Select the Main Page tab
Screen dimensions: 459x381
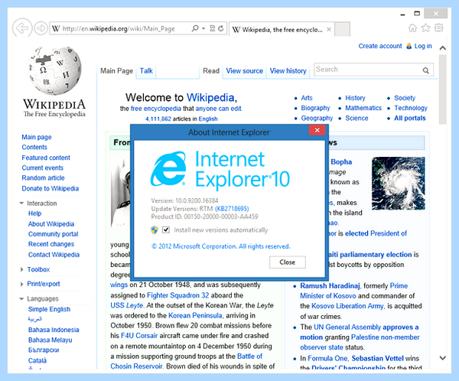click(116, 71)
